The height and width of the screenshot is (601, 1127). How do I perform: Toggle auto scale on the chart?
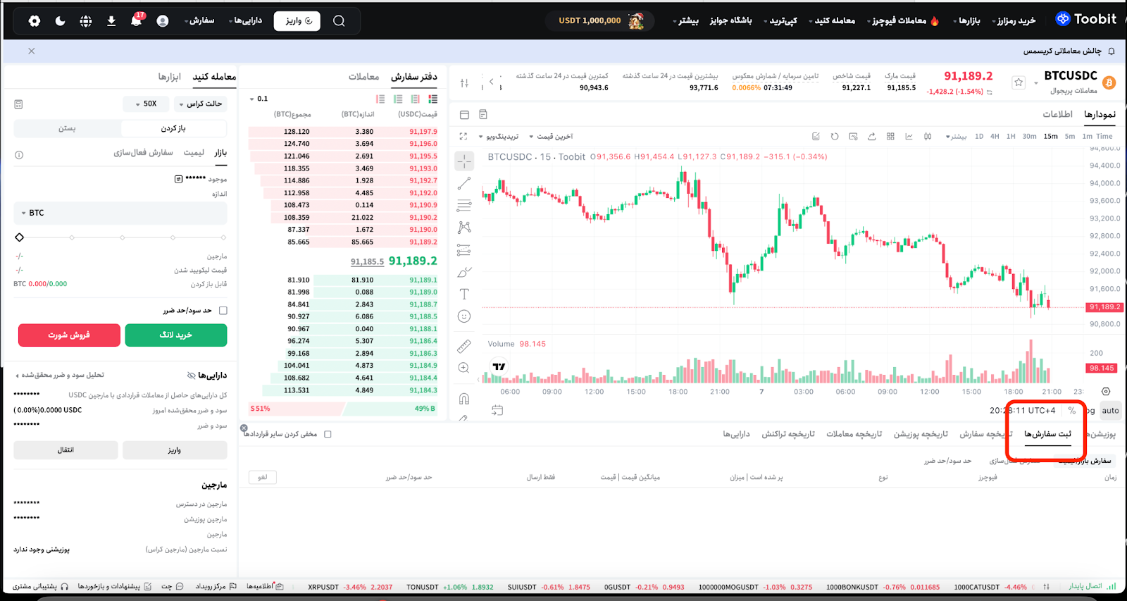1111,411
